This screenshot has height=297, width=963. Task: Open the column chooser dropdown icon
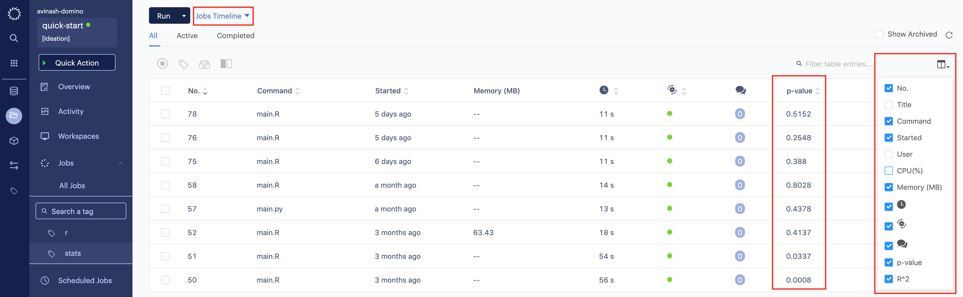click(943, 64)
